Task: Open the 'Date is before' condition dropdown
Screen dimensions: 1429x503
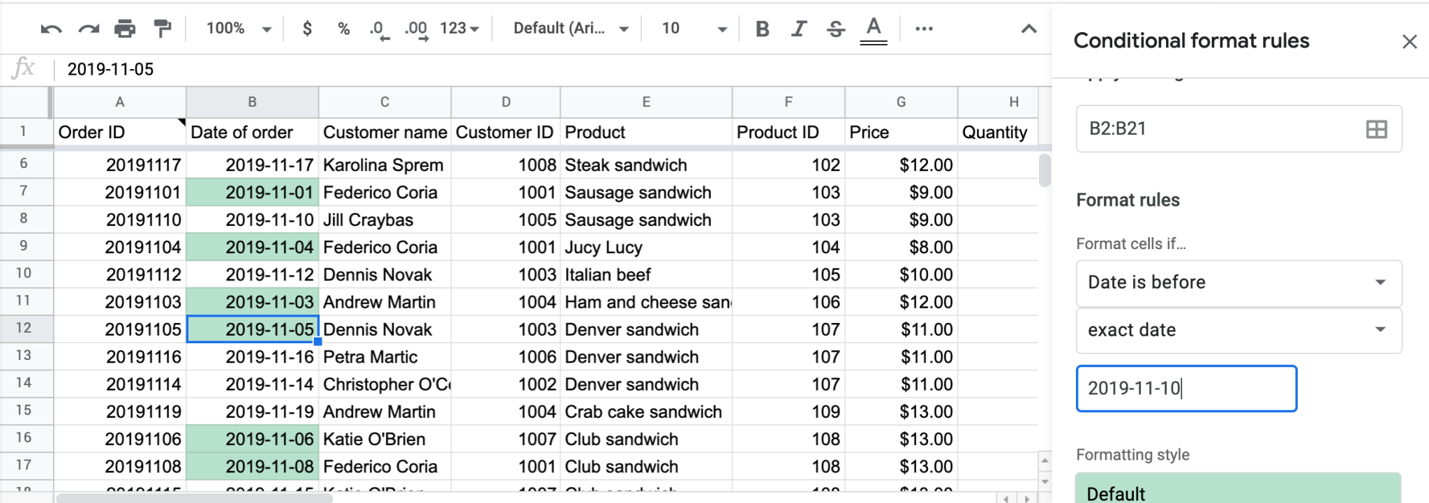Action: tap(1239, 283)
